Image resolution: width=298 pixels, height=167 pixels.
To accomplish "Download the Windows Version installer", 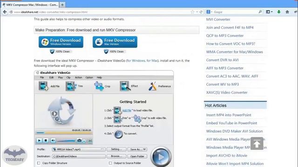I will pos(61,42).
